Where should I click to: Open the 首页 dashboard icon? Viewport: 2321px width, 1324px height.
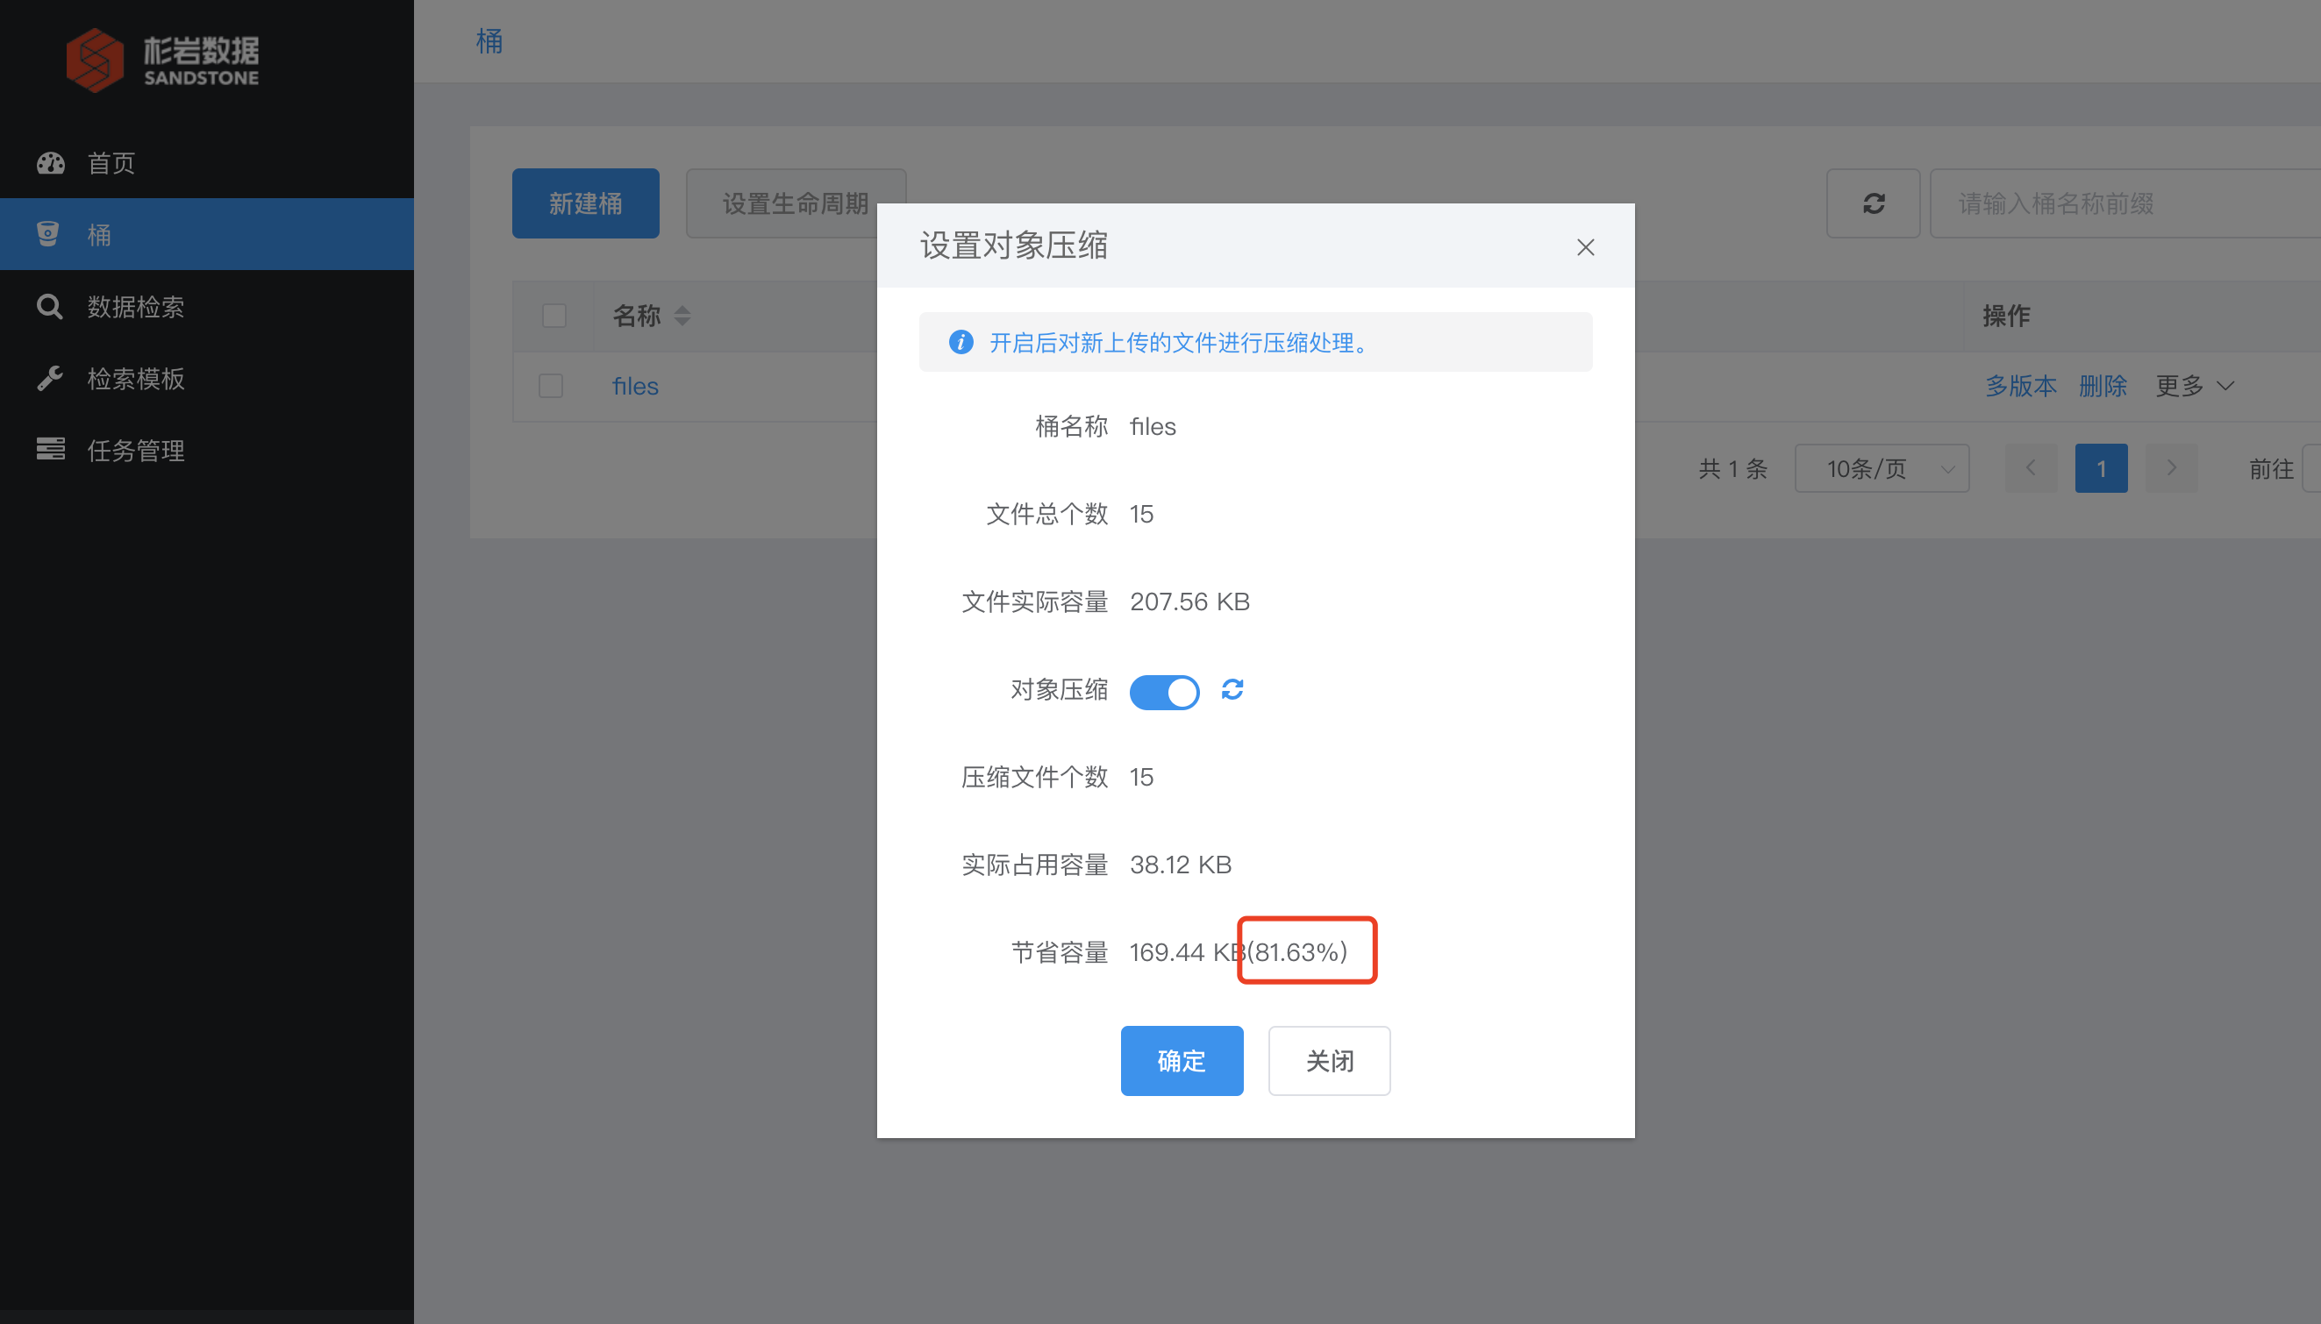click(x=50, y=163)
